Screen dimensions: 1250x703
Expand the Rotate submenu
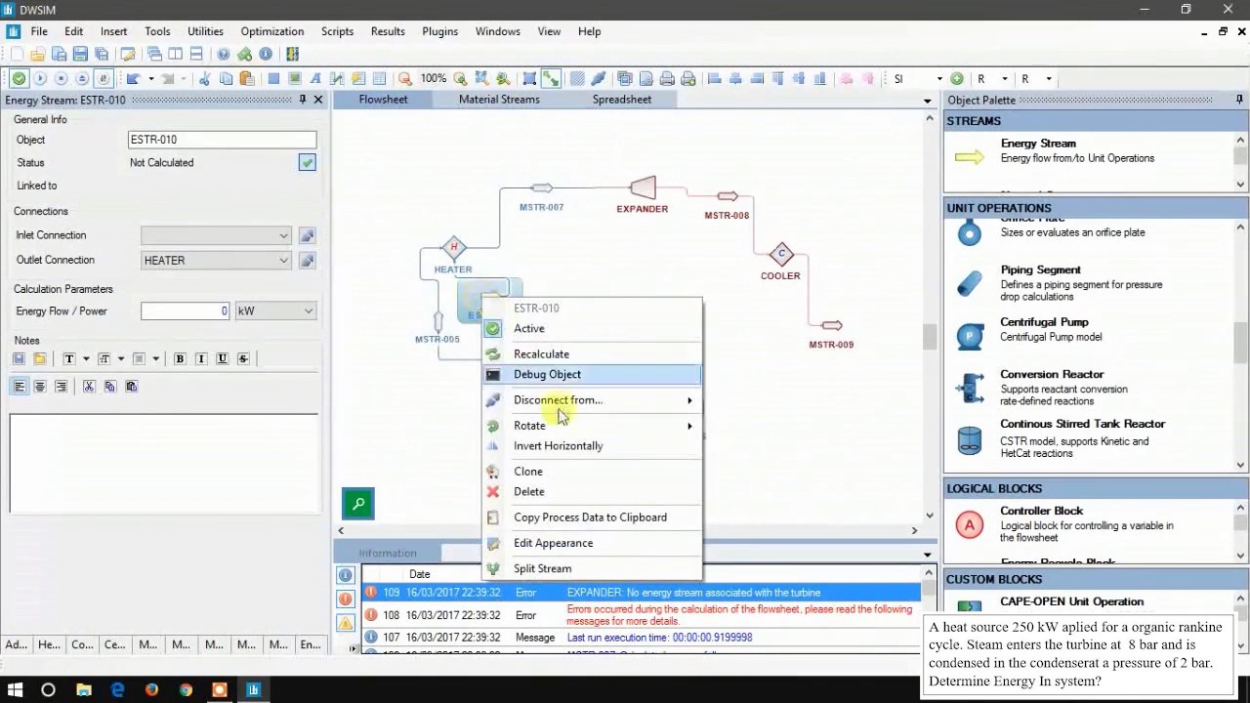593,426
